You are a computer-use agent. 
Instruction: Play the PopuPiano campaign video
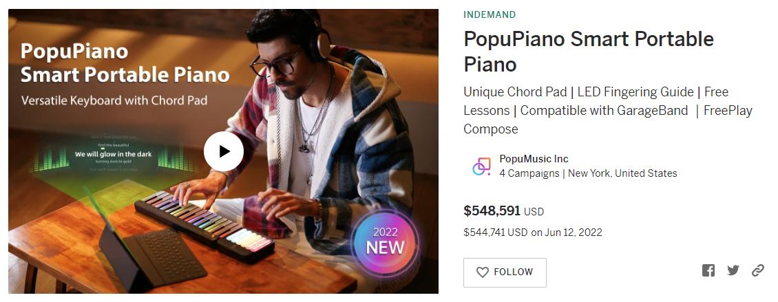[224, 151]
